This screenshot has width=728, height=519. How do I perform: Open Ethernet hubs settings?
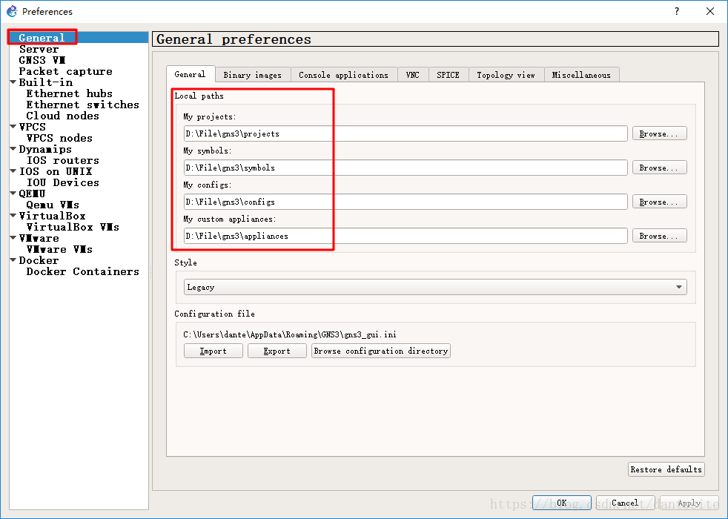tap(69, 93)
